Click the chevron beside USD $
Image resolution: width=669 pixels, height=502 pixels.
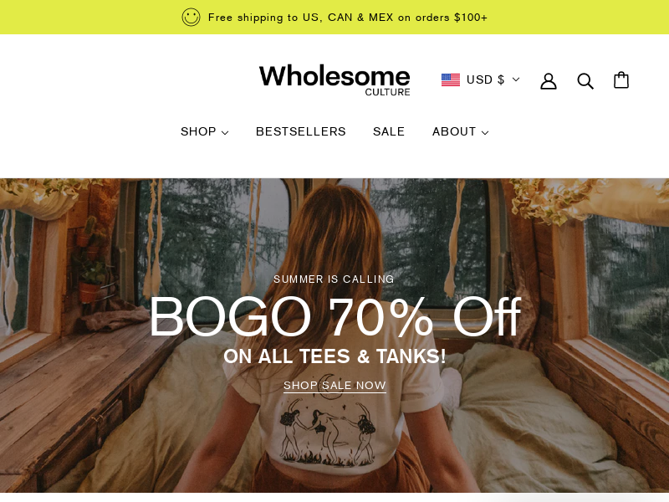click(x=516, y=79)
